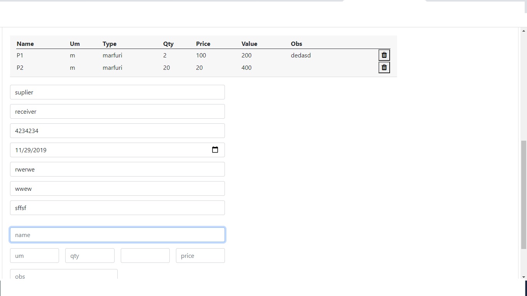Click the sffsf text field

(x=117, y=208)
